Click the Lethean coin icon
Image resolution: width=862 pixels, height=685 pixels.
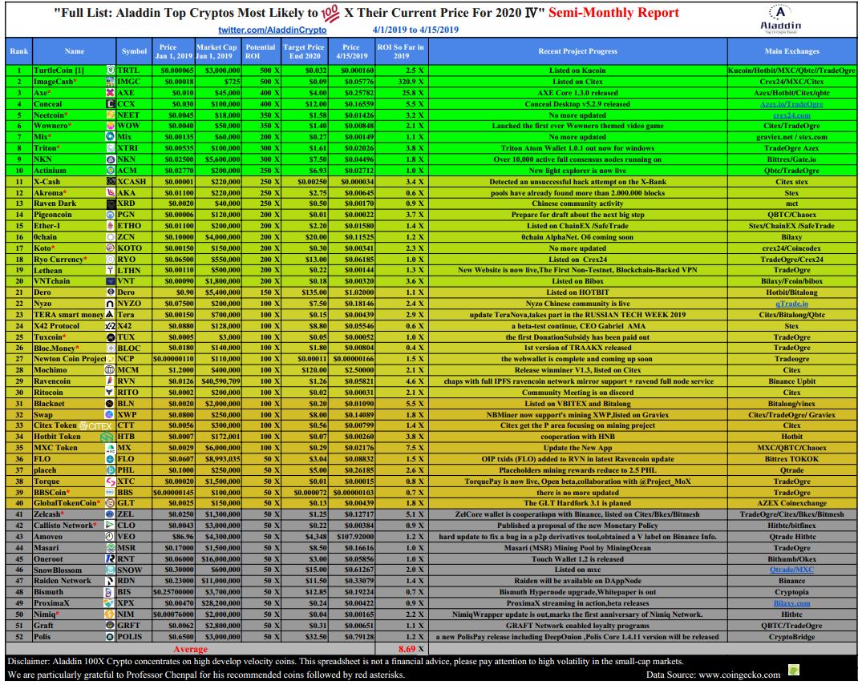(x=111, y=270)
